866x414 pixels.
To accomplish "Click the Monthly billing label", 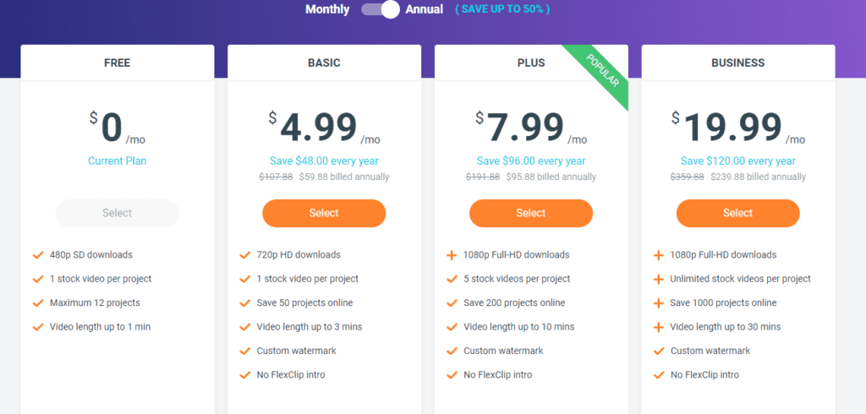I will 327,9.
